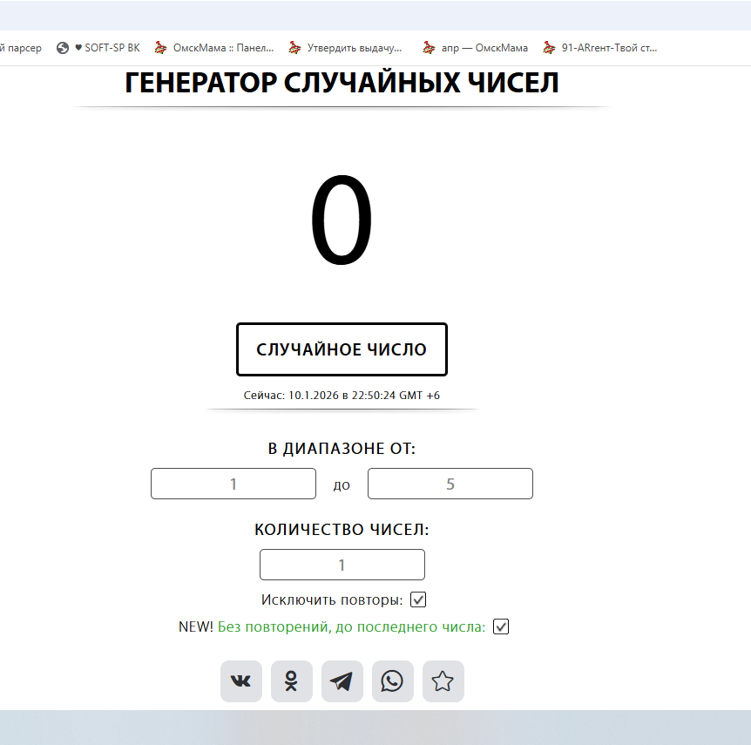Disable the Без повторений до последнего числа checkbox

pyautogui.click(x=500, y=626)
